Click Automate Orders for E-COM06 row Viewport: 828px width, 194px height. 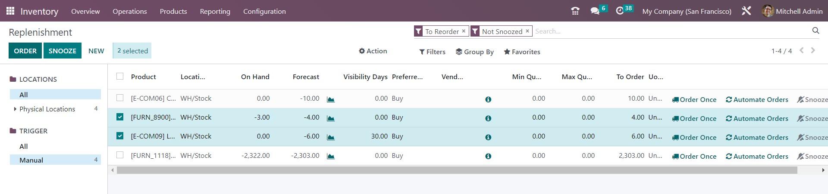[757, 99]
